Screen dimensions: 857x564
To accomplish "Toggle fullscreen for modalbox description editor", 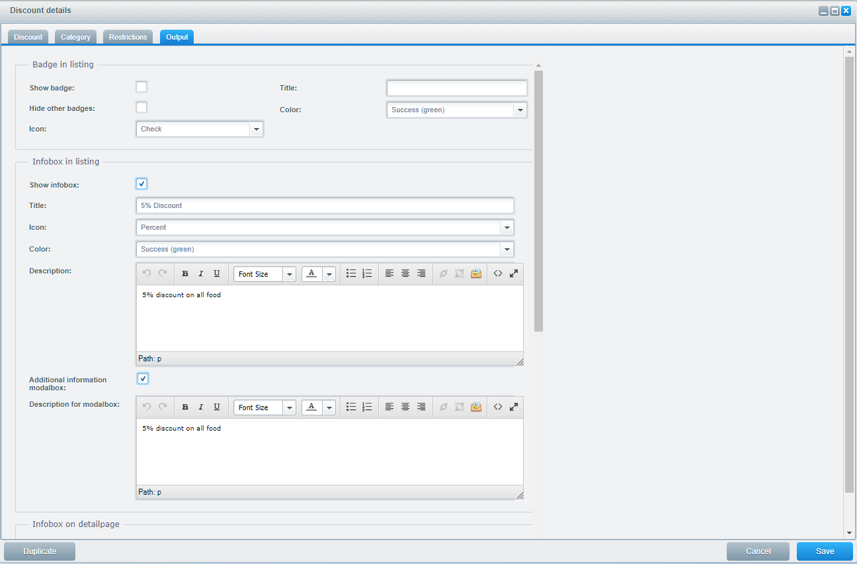I will click(x=514, y=407).
